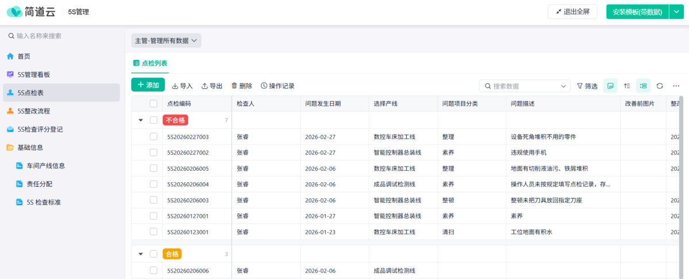Expand the arrow beside 安装模板 button
The width and height of the screenshot is (689, 279).
pos(676,11)
